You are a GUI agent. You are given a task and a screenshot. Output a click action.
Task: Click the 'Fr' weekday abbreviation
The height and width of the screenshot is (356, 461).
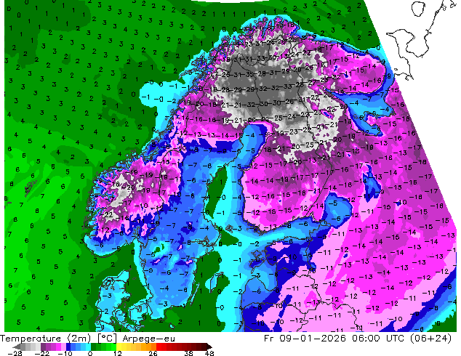[x=269, y=339]
